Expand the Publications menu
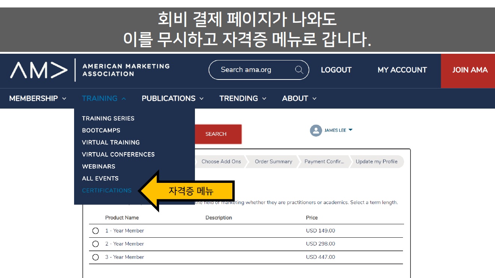Screen dimensions: 495x278 click(172, 99)
